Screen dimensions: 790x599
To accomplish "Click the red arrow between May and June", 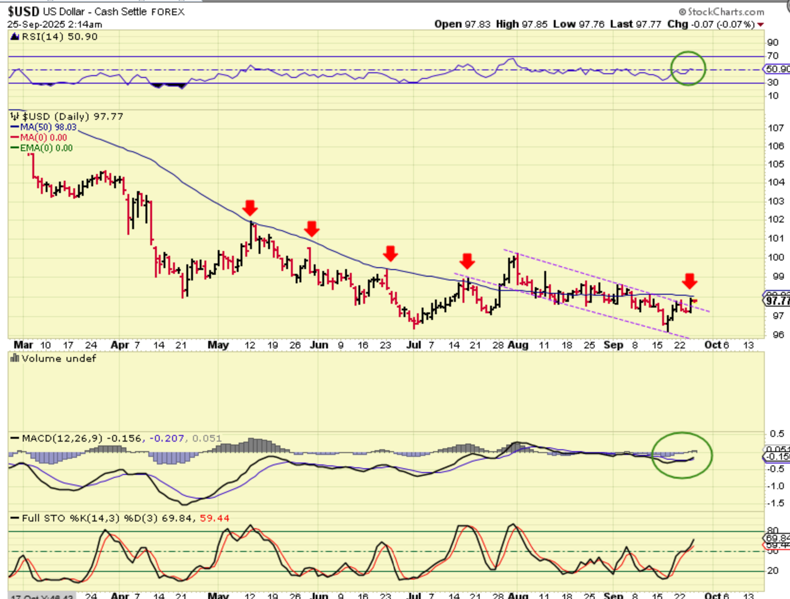I will point(311,229).
